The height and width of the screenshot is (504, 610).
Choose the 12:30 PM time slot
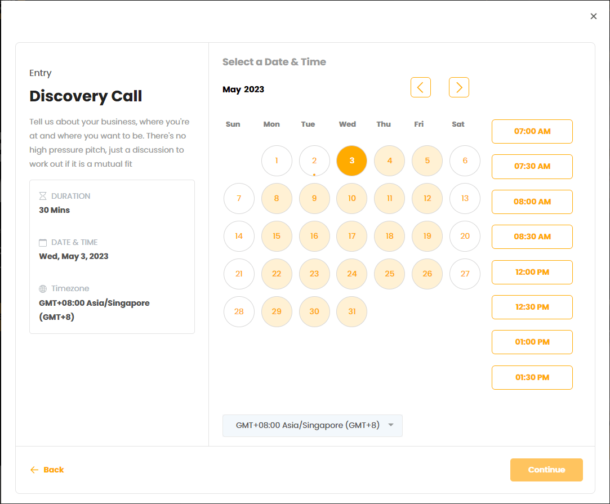(x=532, y=307)
